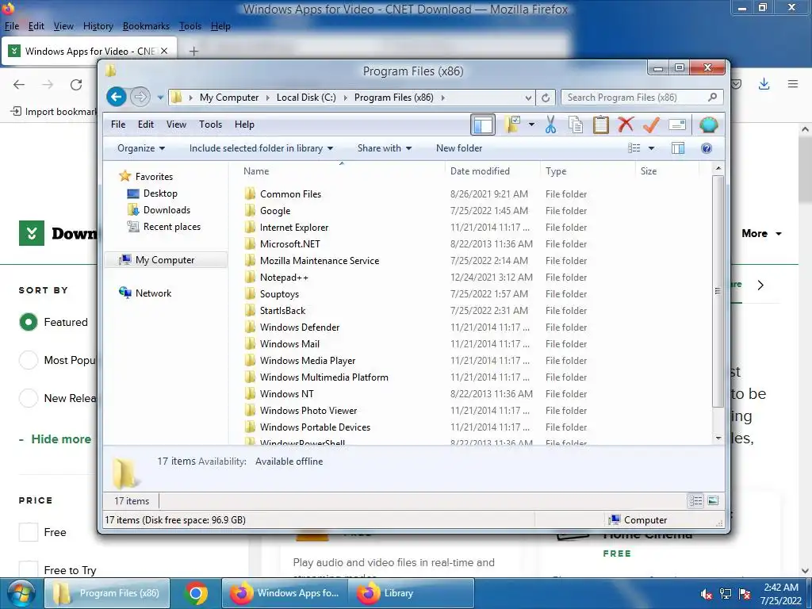Check the Free to Try checkbox
The width and height of the screenshot is (812, 609).
point(29,569)
